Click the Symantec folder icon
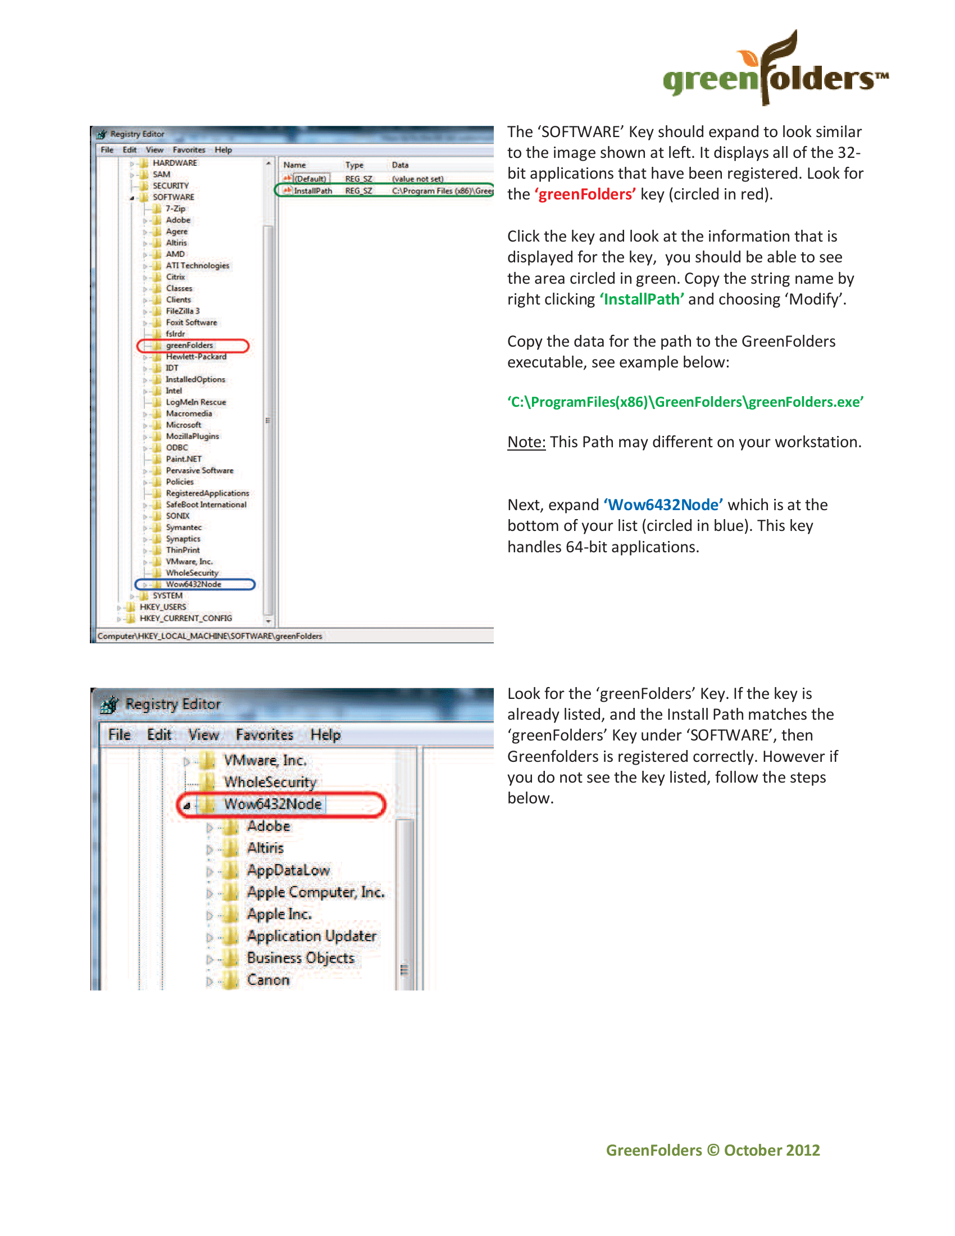 [157, 528]
